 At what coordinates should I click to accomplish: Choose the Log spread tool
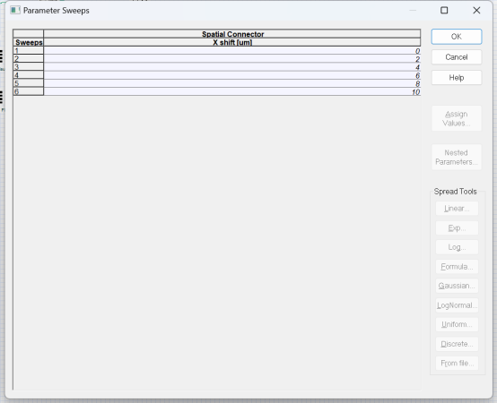[457, 247]
